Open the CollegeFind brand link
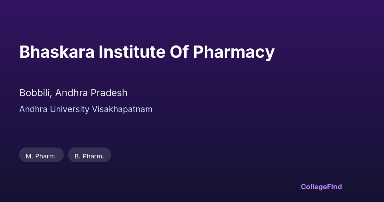The height and width of the screenshot is (202, 384). [x=321, y=187]
